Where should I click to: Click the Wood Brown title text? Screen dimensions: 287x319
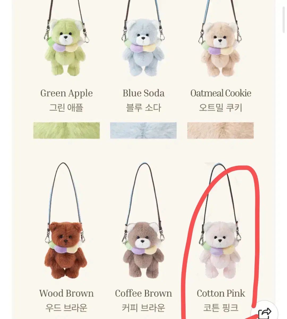(x=66, y=293)
